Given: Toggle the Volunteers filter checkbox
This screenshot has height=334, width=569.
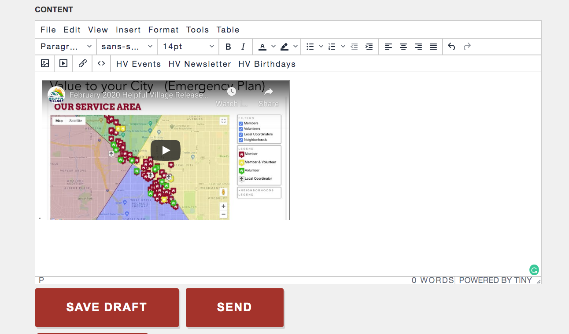Looking at the screenshot, I should [x=241, y=129].
